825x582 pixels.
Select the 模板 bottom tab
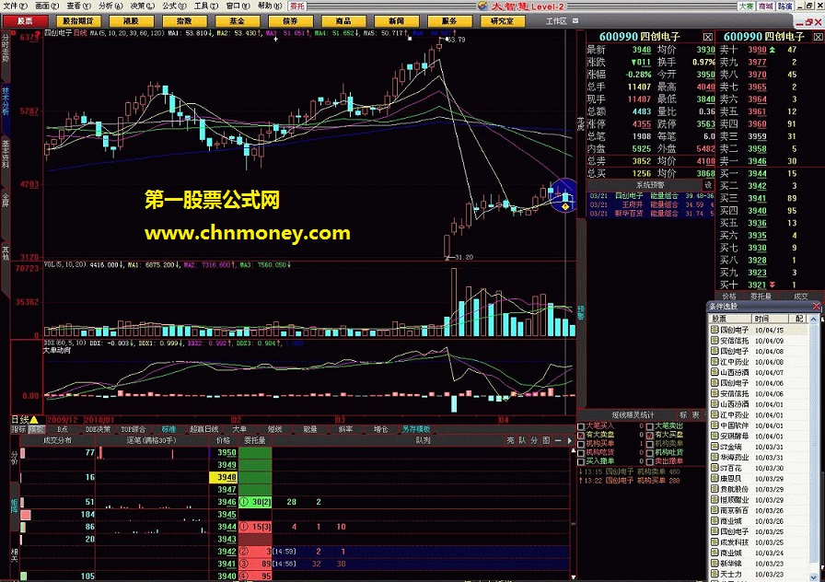37,429
